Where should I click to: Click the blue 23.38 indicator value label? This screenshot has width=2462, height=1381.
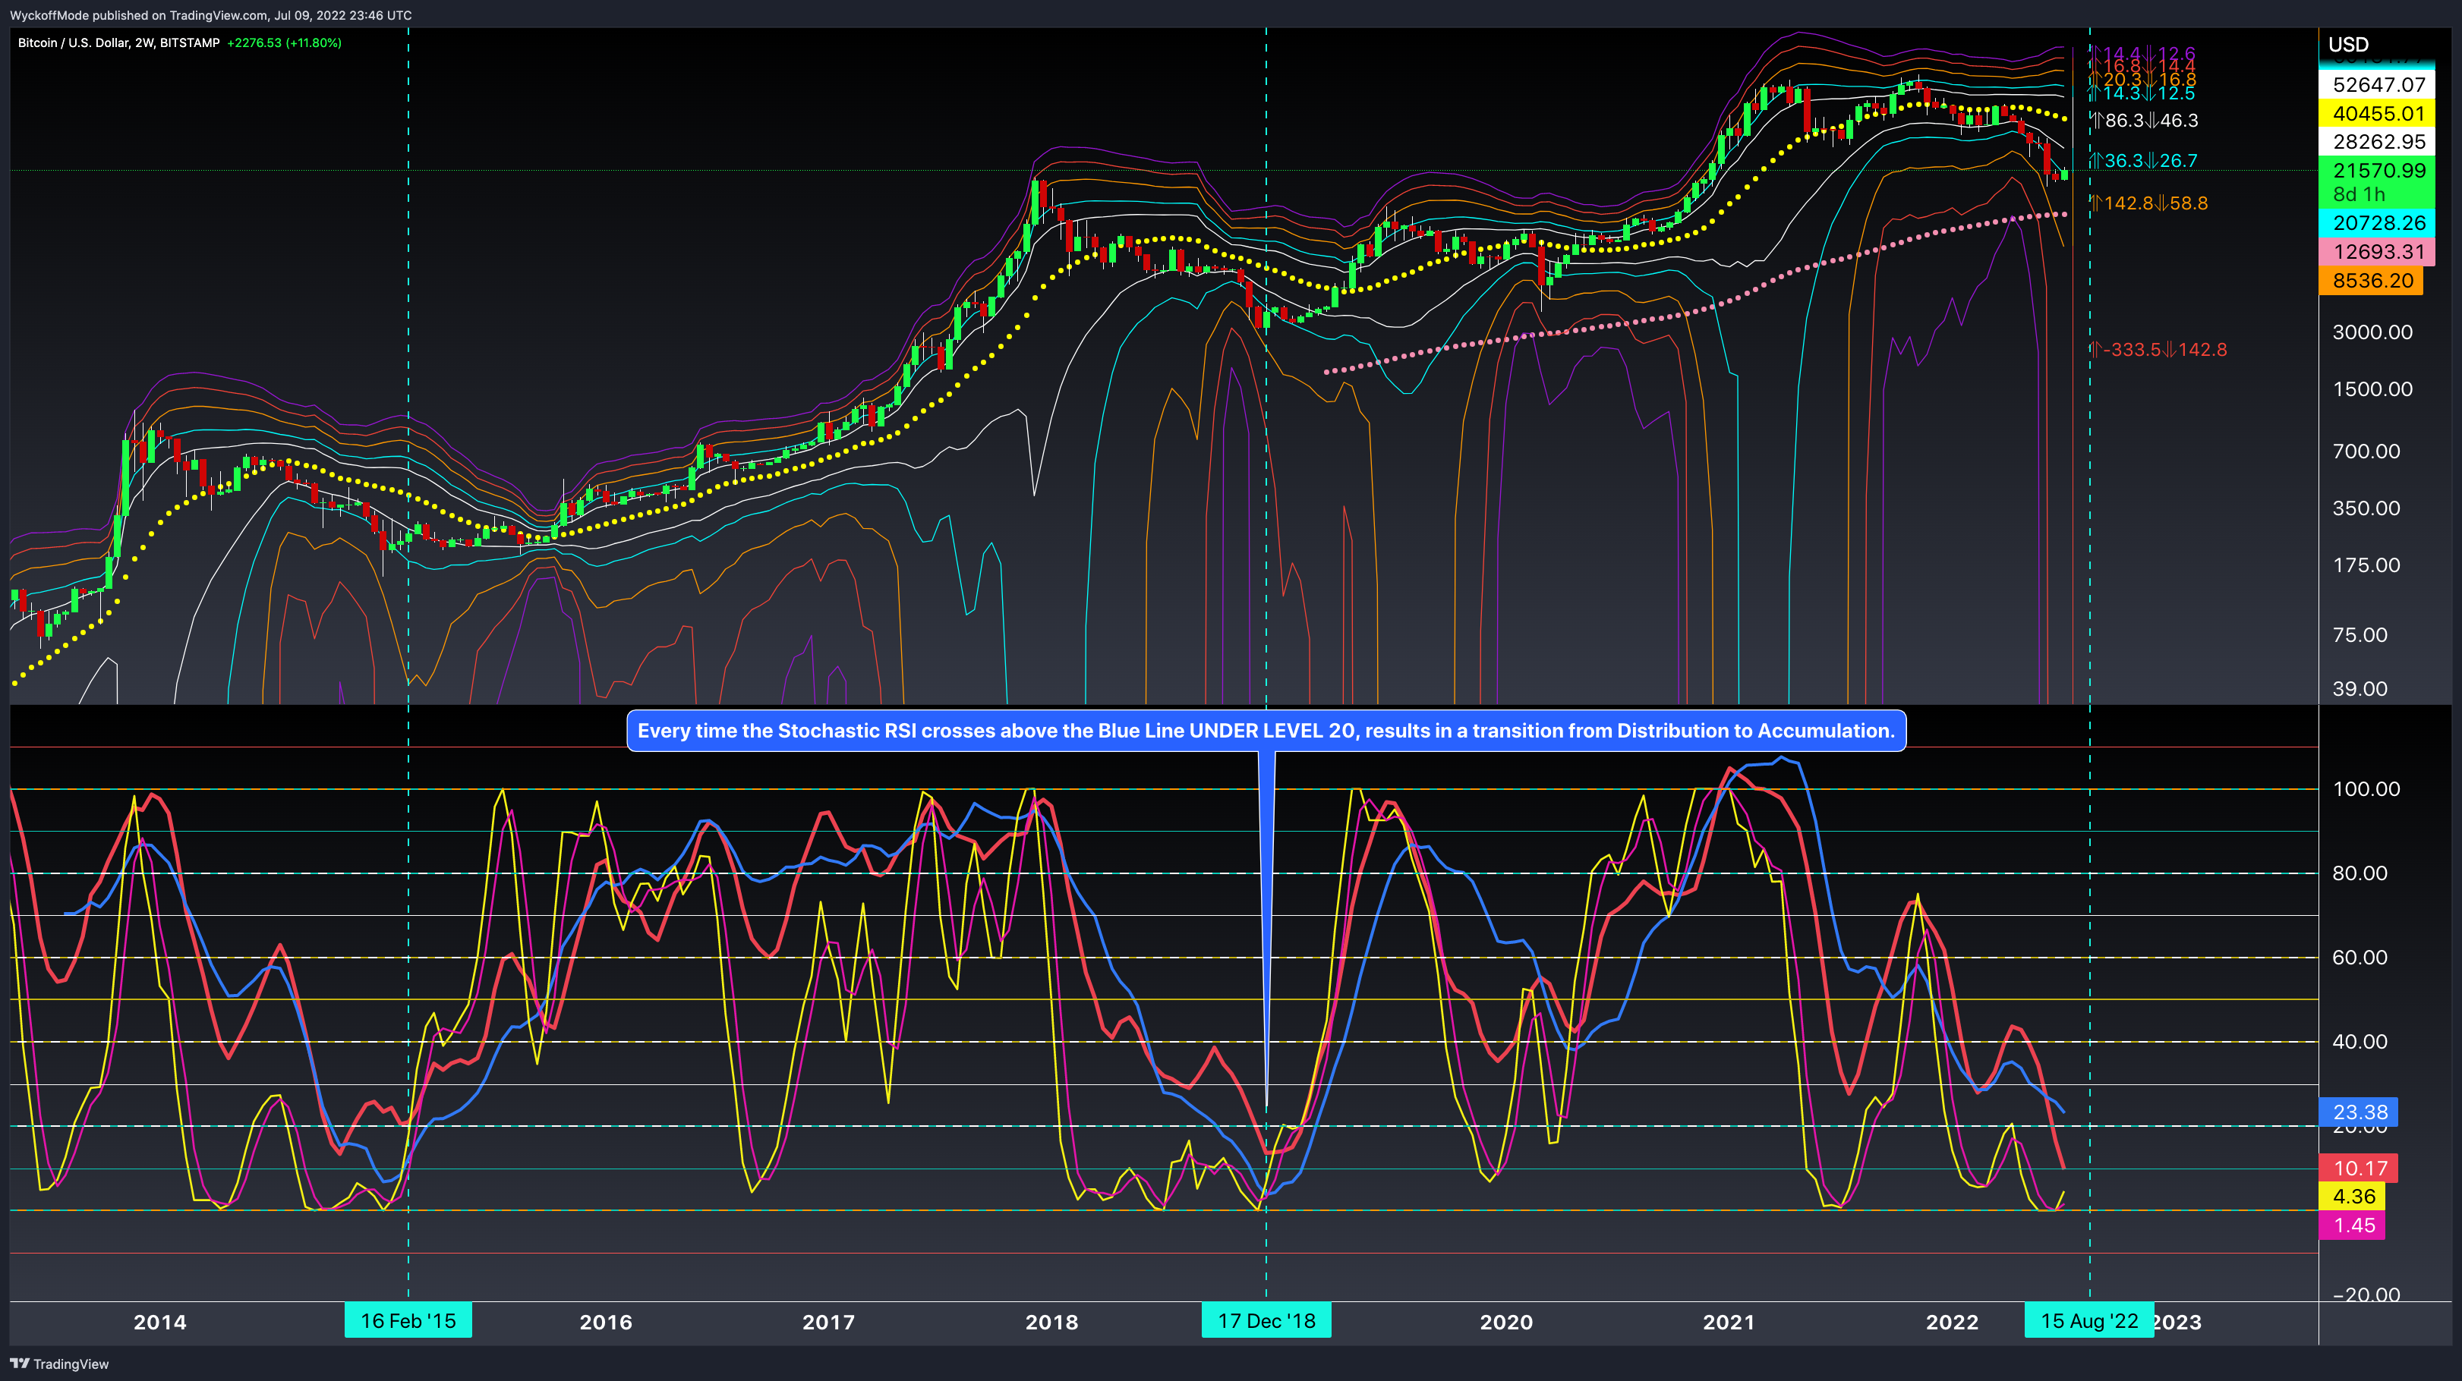[2360, 1112]
